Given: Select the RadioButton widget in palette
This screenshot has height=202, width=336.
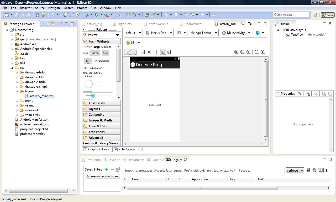Looking at the screenshot, I should [93, 68].
